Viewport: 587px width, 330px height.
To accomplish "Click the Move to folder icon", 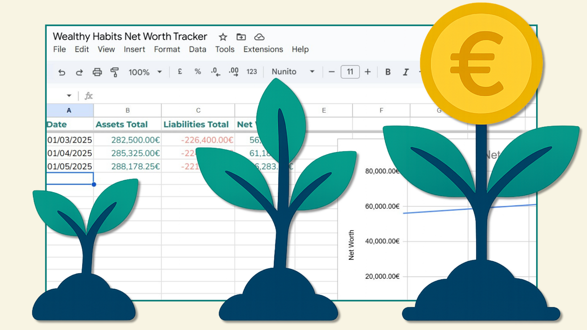I will [241, 37].
